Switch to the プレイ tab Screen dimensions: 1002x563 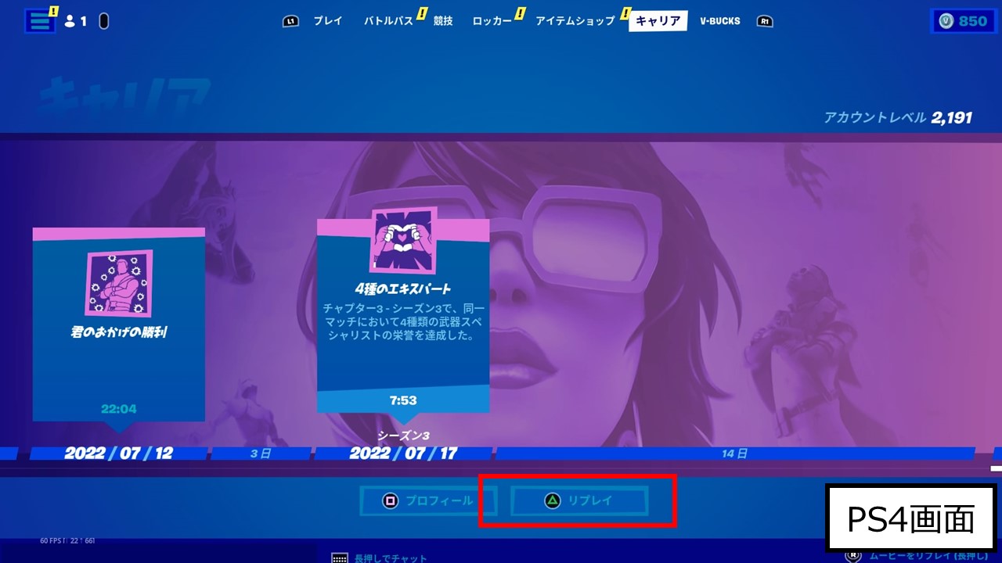327,21
